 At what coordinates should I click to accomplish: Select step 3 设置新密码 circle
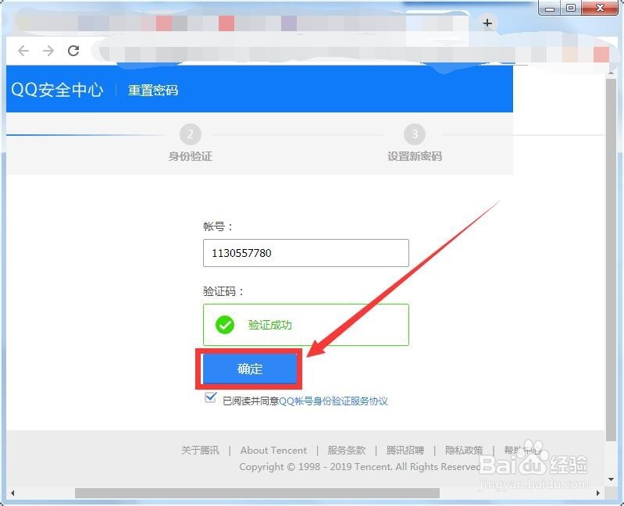[415, 134]
